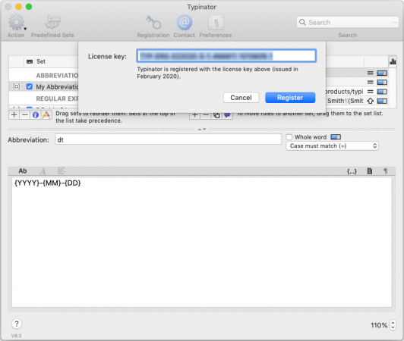The image size is (404, 341).
Task: Click the bracket icon beside My Abbreviations
Action: tap(17, 86)
